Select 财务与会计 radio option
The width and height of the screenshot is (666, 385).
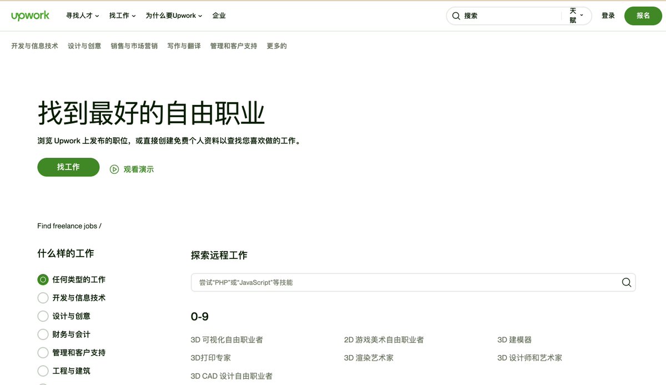[x=43, y=334]
